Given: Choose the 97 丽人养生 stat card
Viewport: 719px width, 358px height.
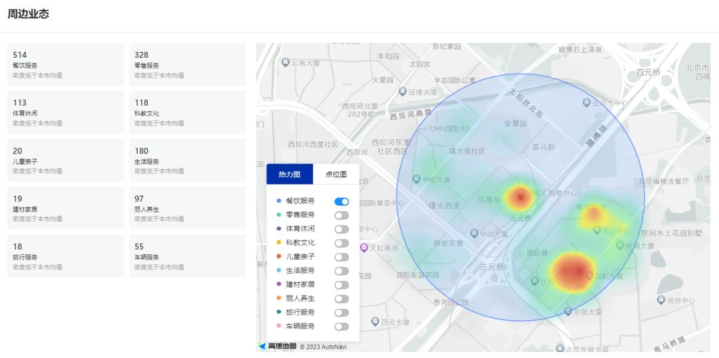Looking at the screenshot, I should pyautogui.click(x=187, y=208).
